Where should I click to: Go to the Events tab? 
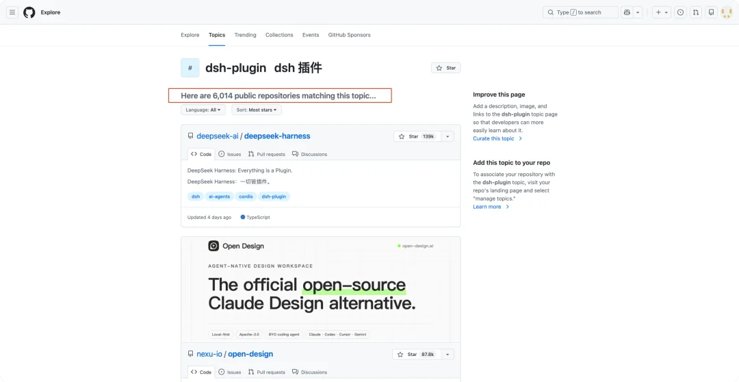click(x=311, y=35)
